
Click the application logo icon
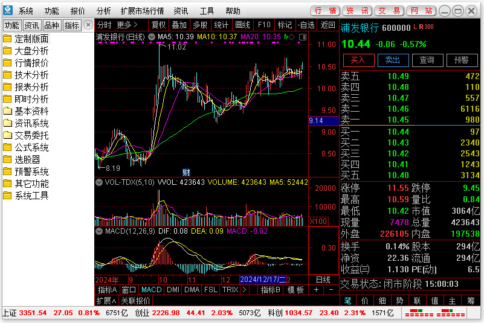[7, 10]
